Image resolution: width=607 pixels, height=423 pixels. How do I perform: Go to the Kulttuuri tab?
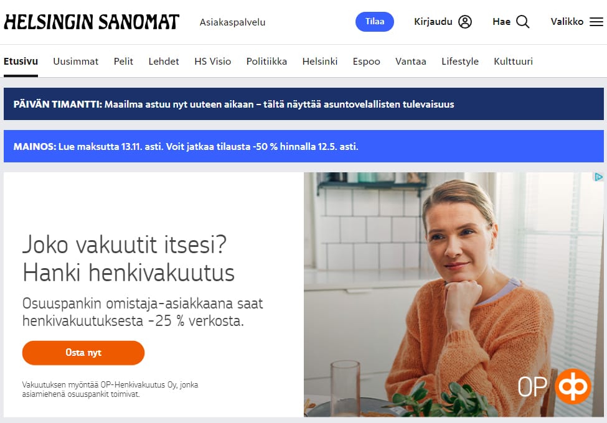tap(514, 62)
